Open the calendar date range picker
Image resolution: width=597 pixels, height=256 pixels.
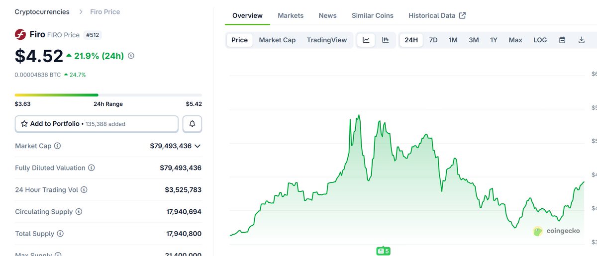pos(562,40)
